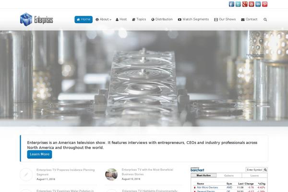Open the Host menu item

(121, 19)
